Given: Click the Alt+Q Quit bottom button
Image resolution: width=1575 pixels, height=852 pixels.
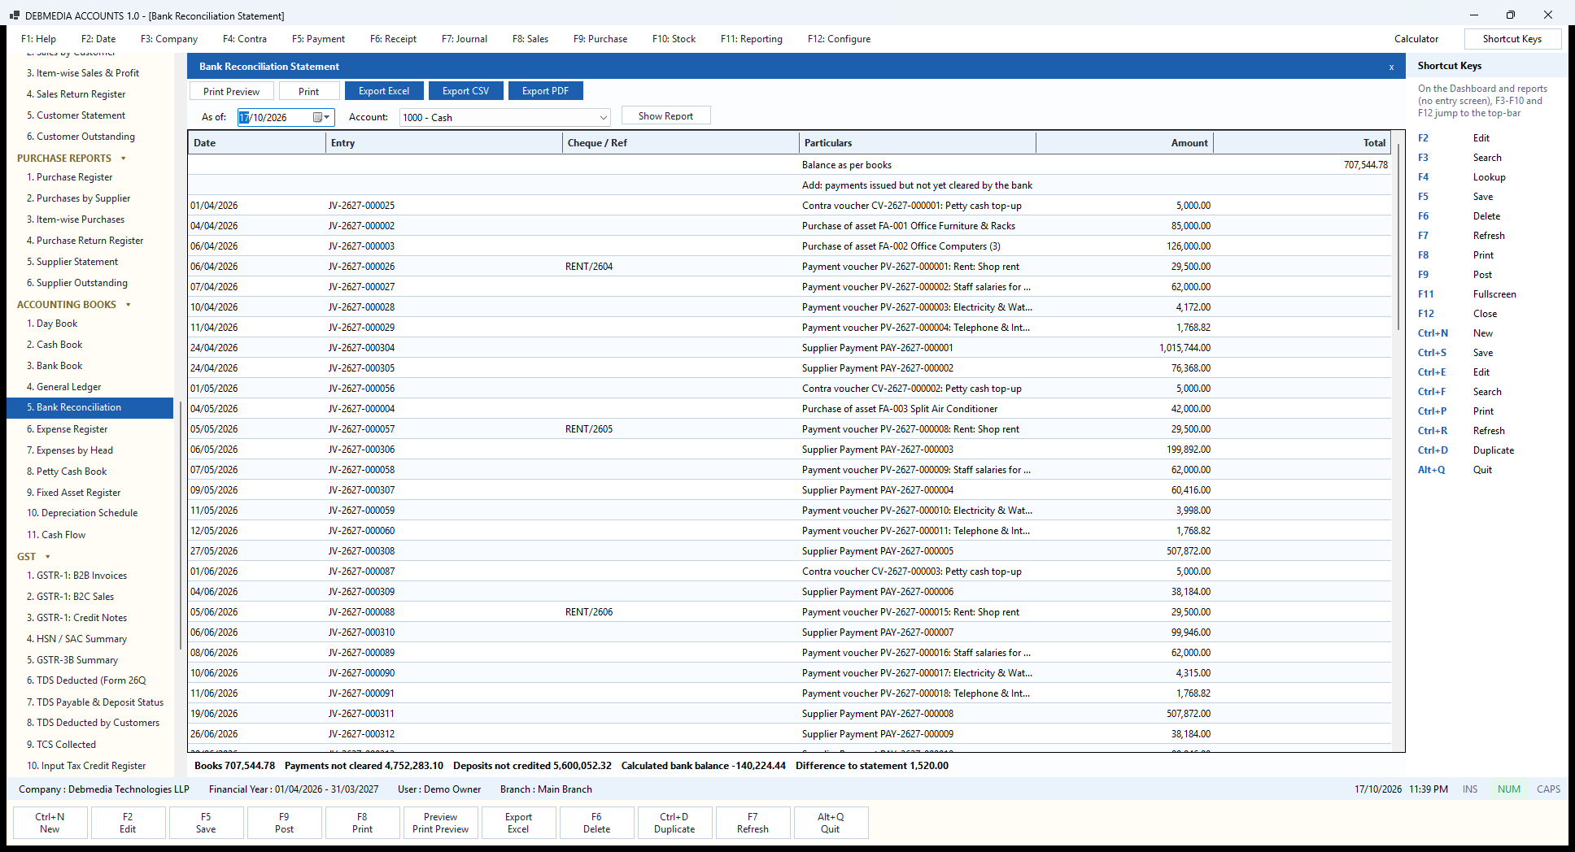Looking at the screenshot, I should click(x=831, y=823).
